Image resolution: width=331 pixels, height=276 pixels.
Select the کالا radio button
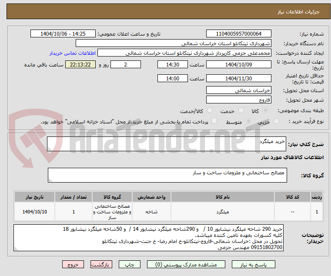pyautogui.click(x=266, y=110)
